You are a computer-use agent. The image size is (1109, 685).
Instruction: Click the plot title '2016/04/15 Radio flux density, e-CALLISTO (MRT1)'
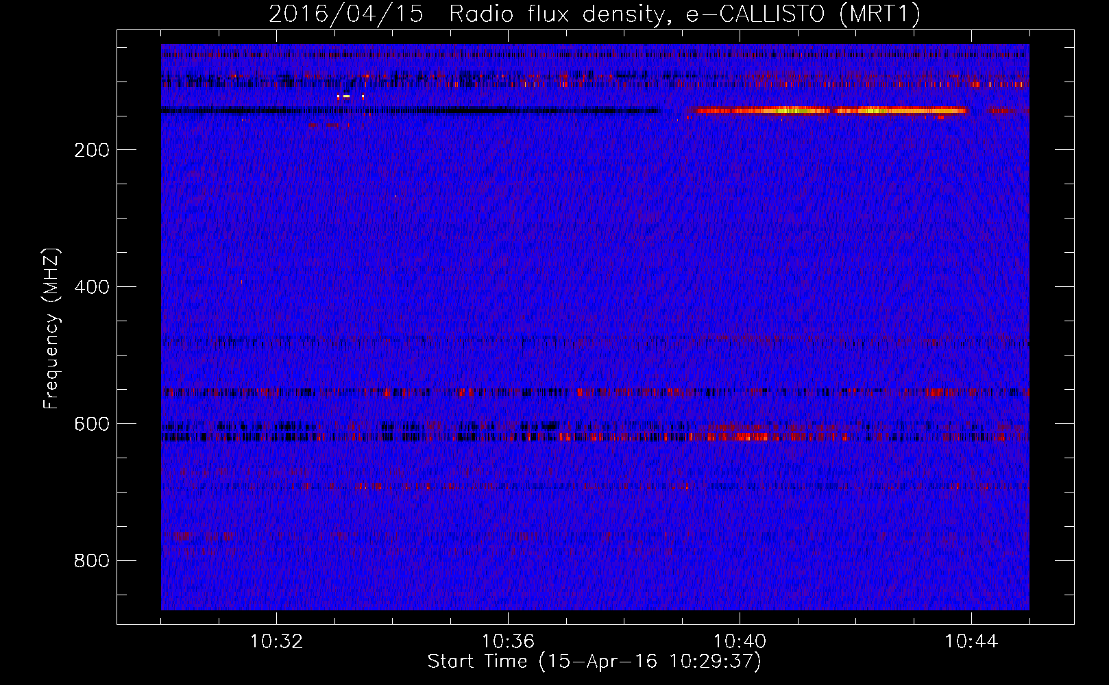pos(594,14)
